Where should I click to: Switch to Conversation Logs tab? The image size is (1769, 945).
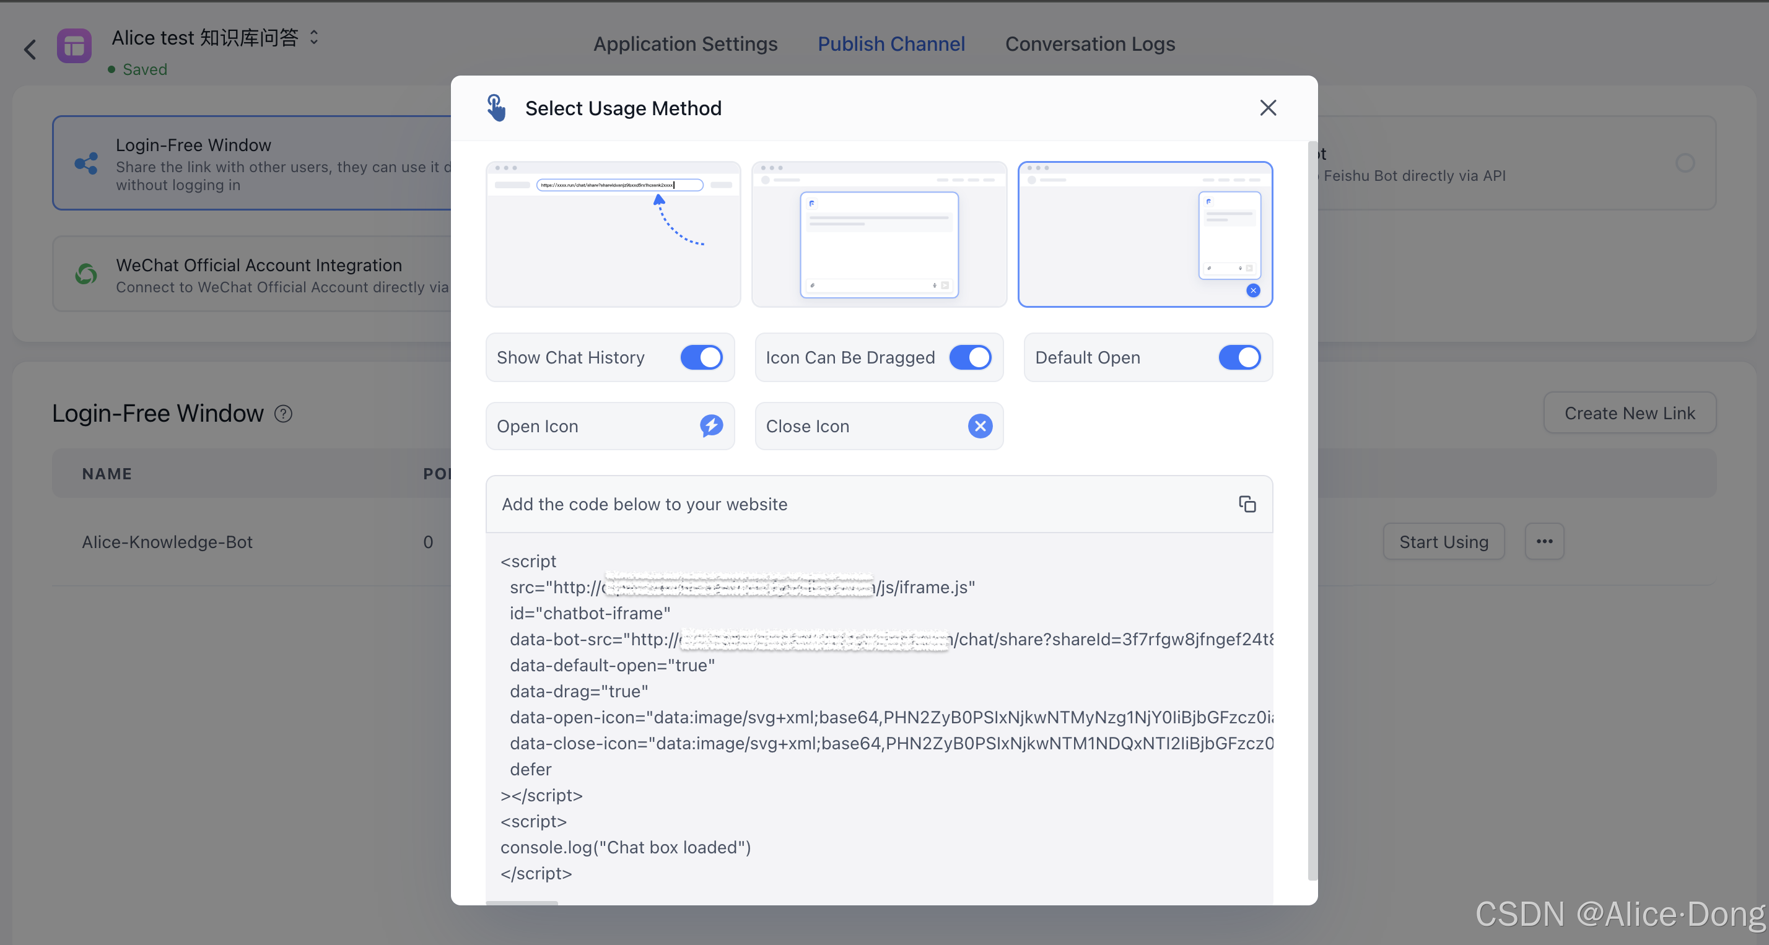coord(1090,44)
